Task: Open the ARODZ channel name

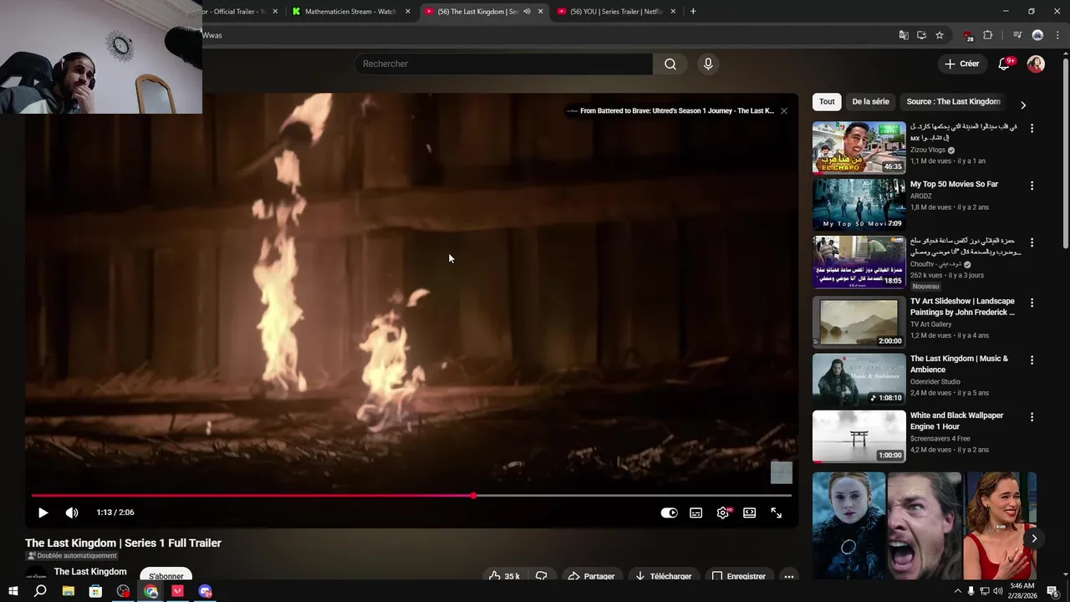Action: (921, 196)
